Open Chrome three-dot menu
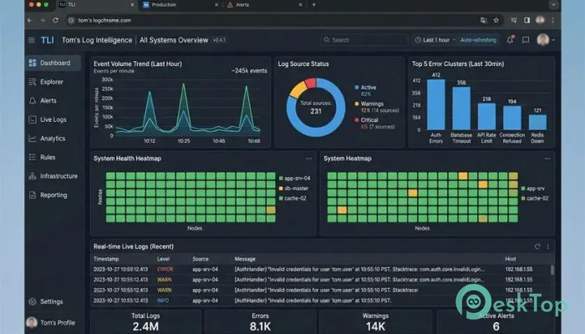 pyautogui.click(x=553, y=20)
